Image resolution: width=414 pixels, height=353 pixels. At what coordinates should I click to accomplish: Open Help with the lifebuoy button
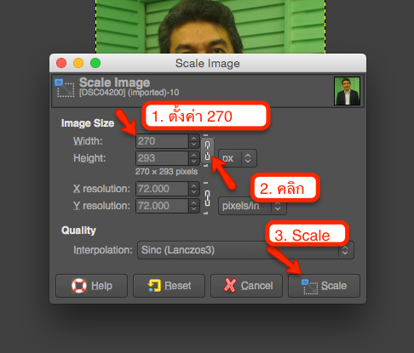91,286
